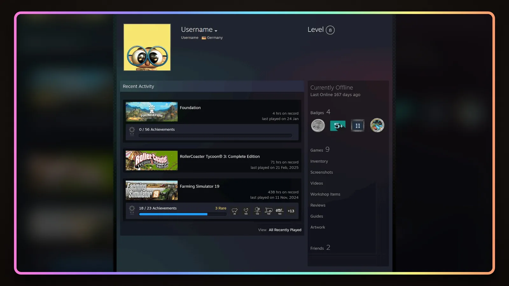Screen dimensions: 509x286
Task: View All Recently Played games
Action: pyautogui.click(x=285, y=230)
